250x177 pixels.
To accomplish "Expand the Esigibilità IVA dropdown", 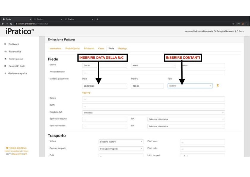I will [153, 113].
